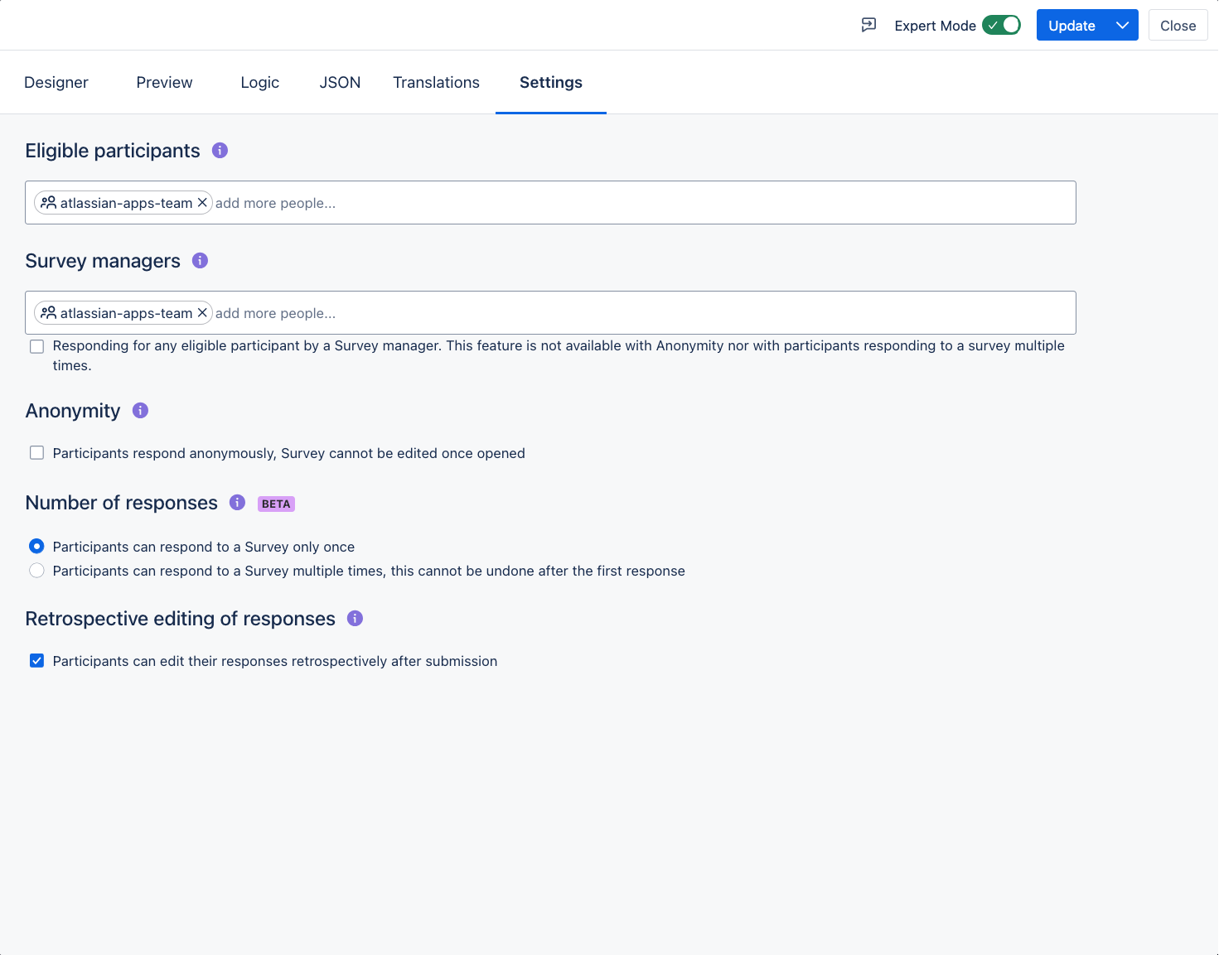Click info icon next to Number of responses

[237, 502]
